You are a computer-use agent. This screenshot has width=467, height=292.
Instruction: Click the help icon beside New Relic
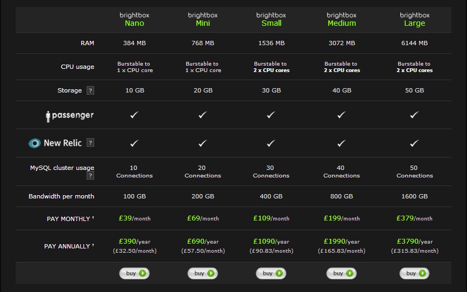tap(90, 143)
